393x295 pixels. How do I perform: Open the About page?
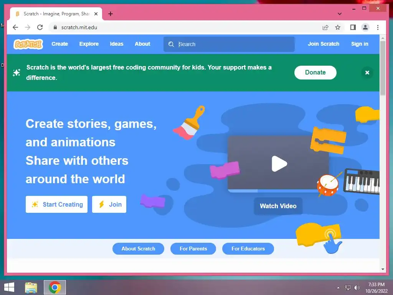(142, 44)
